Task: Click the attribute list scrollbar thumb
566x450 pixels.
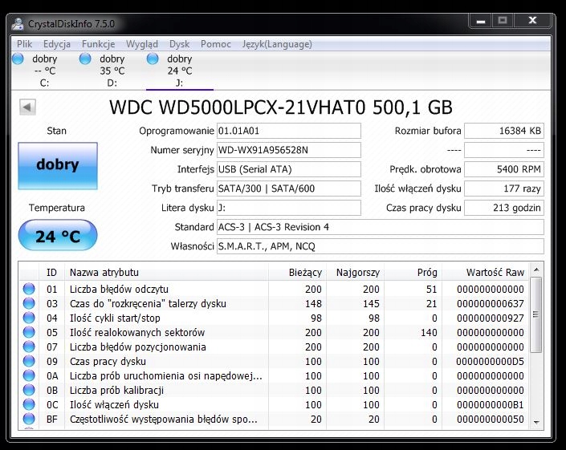Action: coord(536,314)
